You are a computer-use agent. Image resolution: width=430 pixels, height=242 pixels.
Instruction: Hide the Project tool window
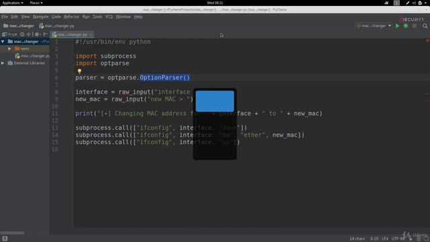point(46,34)
